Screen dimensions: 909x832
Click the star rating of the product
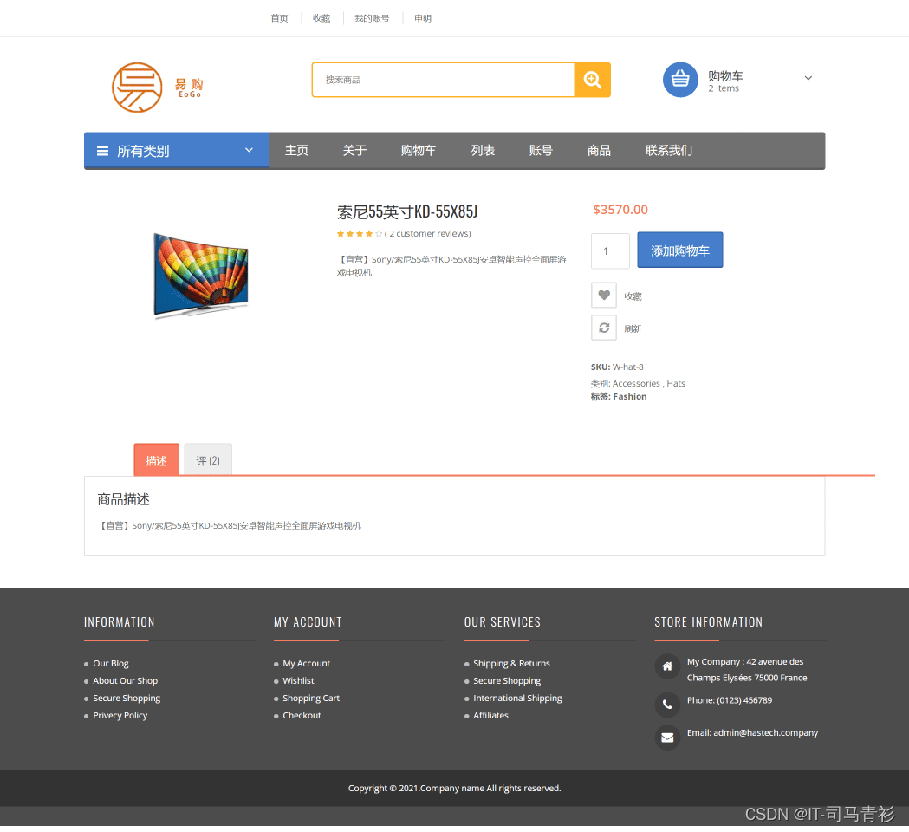point(360,234)
